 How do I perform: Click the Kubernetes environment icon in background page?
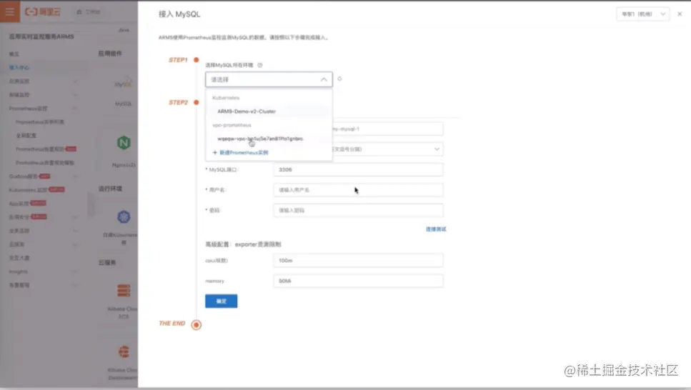click(124, 217)
